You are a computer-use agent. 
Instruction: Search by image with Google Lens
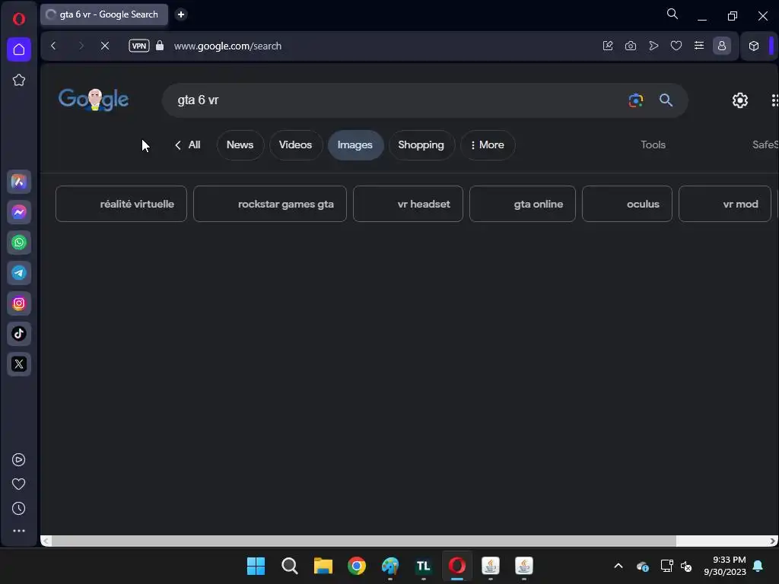pyautogui.click(x=636, y=100)
